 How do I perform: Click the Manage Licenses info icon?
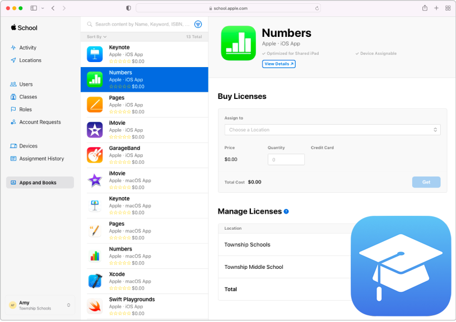coord(286,211)
